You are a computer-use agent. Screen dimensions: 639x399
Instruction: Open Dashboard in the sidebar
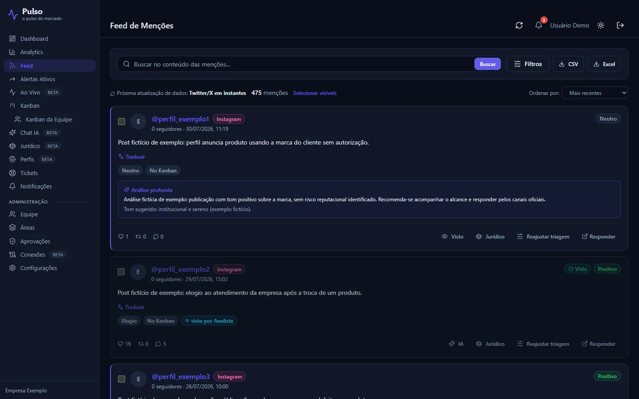[50, 39]
